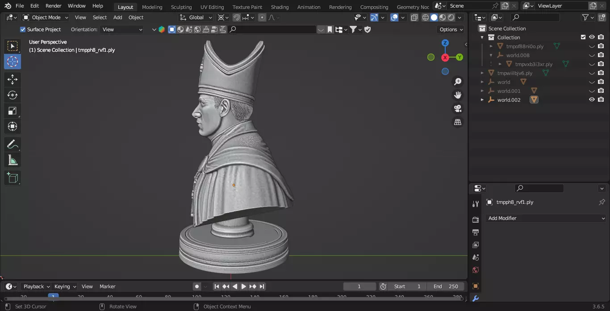Open the Scene properties tab

(x=475, y=257)
